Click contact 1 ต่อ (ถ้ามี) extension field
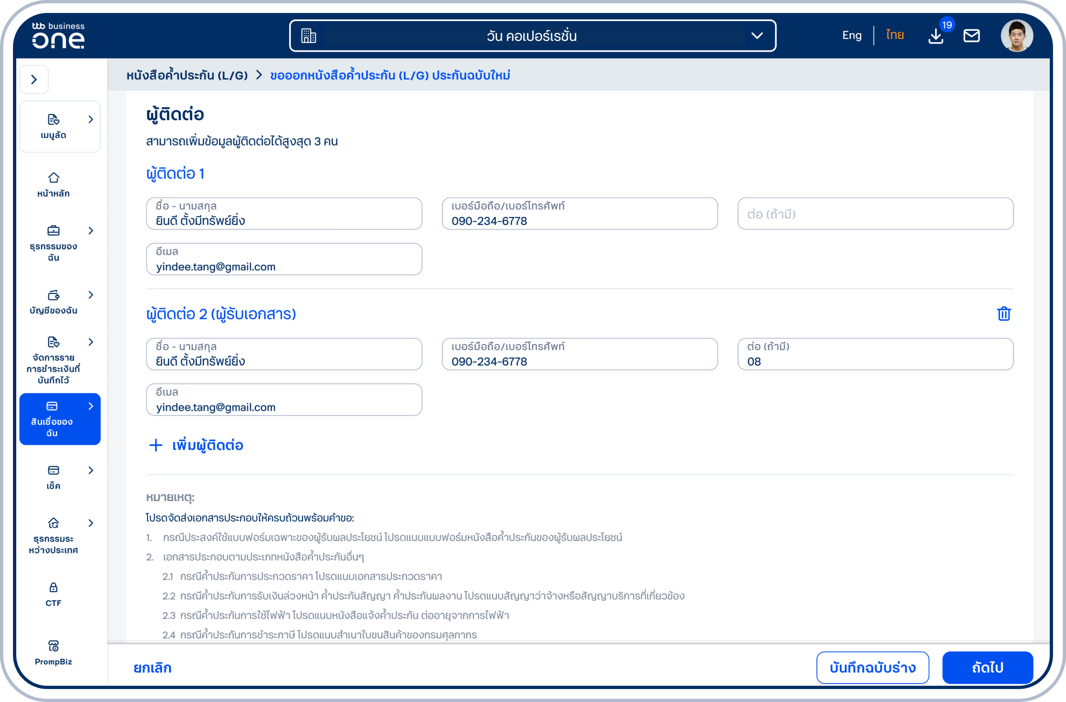 [875, 214]
